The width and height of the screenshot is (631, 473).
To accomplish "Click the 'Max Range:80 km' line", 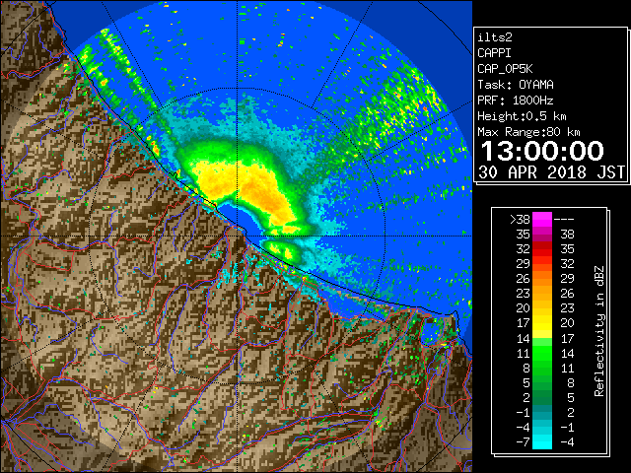I will click(528, 132).
